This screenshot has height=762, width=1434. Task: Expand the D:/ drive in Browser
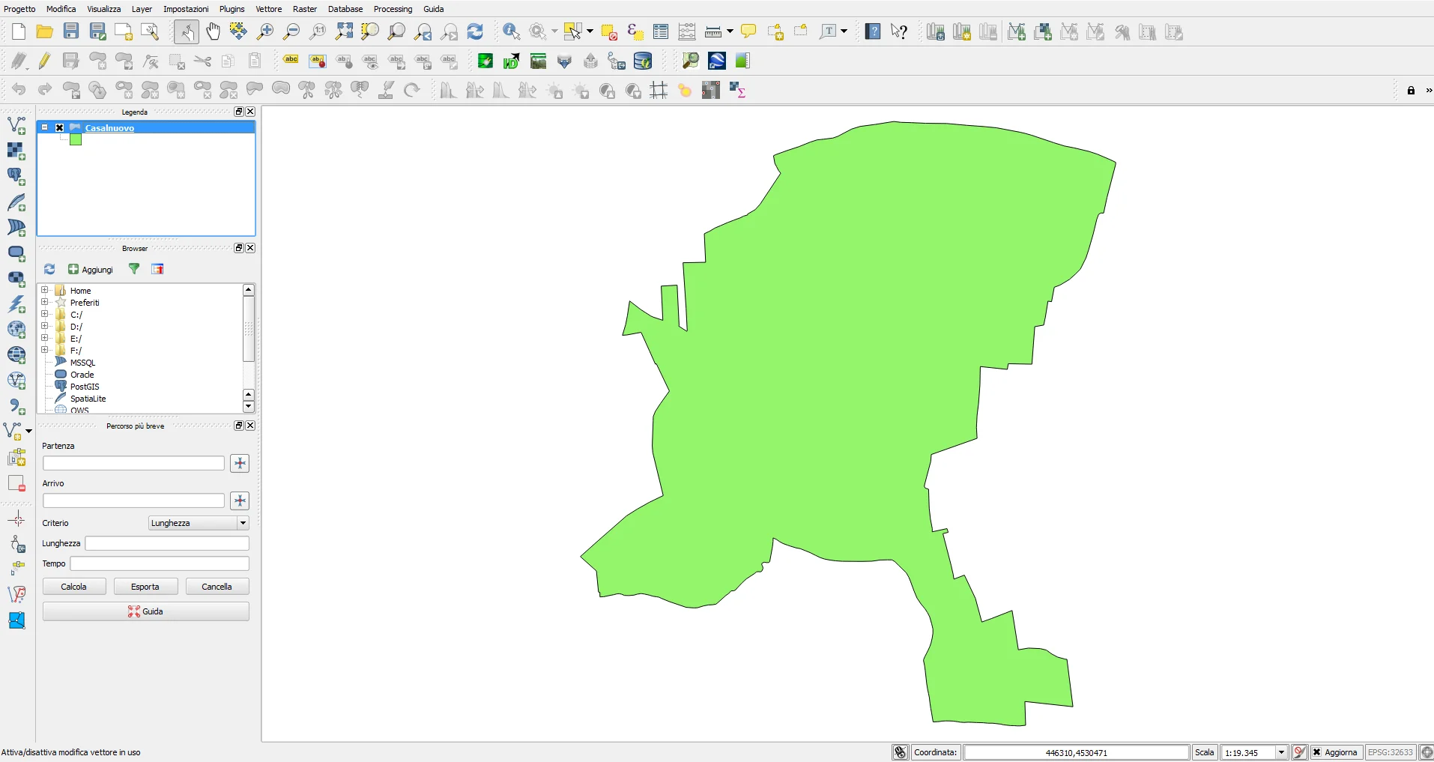44,326
